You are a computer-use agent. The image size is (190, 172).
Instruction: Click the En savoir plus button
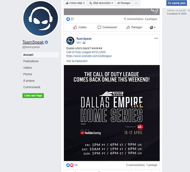[x=177, y=3]
